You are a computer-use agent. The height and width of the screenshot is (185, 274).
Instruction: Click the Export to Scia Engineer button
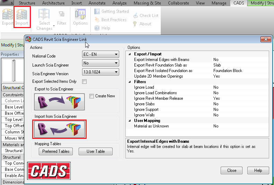(x=59, y=102)
